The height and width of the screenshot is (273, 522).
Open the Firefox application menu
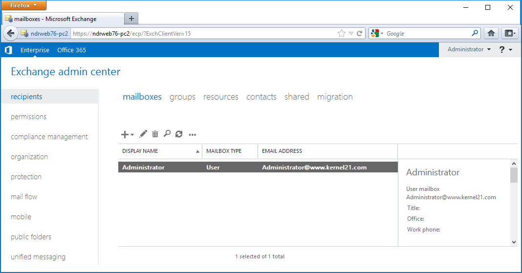point(23,5)
